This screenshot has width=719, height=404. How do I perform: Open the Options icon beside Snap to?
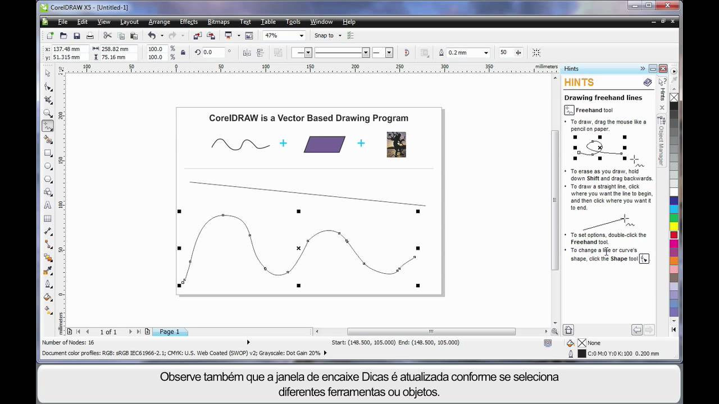[351, 35]
